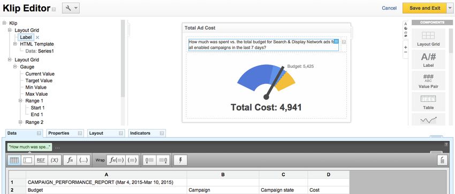This screenshot has width=455, height=194.
Task: Switch to the Indicators tab
Action: pyautogui.click(x=147, y=133)
